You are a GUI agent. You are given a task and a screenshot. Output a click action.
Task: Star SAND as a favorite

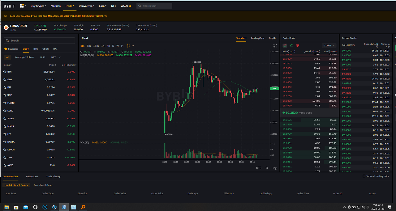[5, 119]
